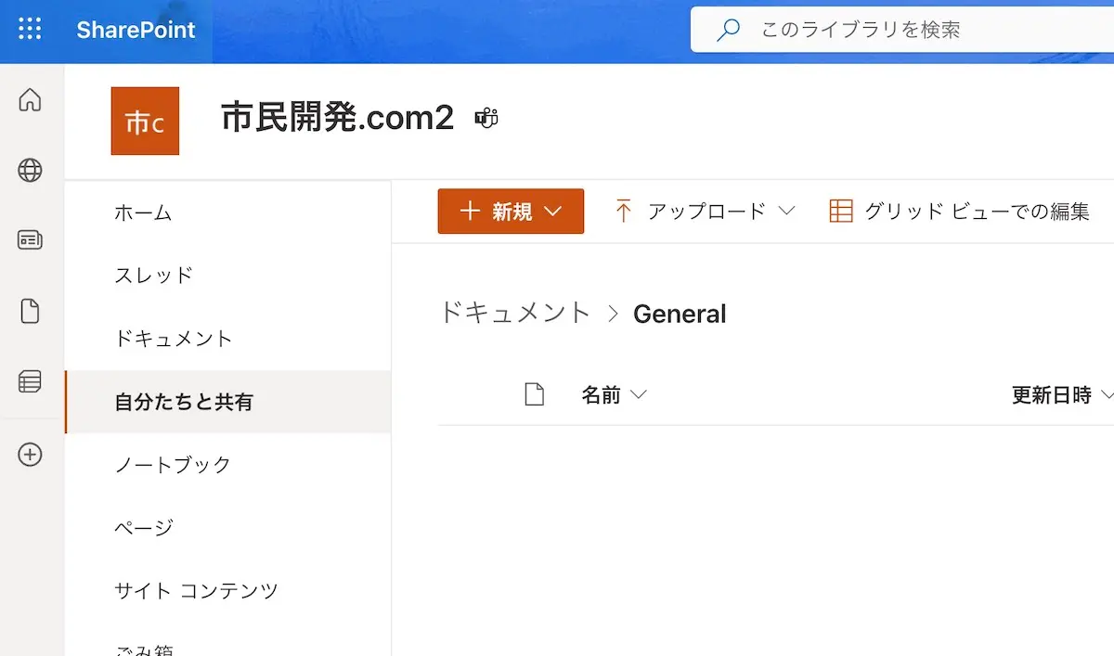
Task: Open the My lists icon in left rail
Action: (x=30, y=381)
